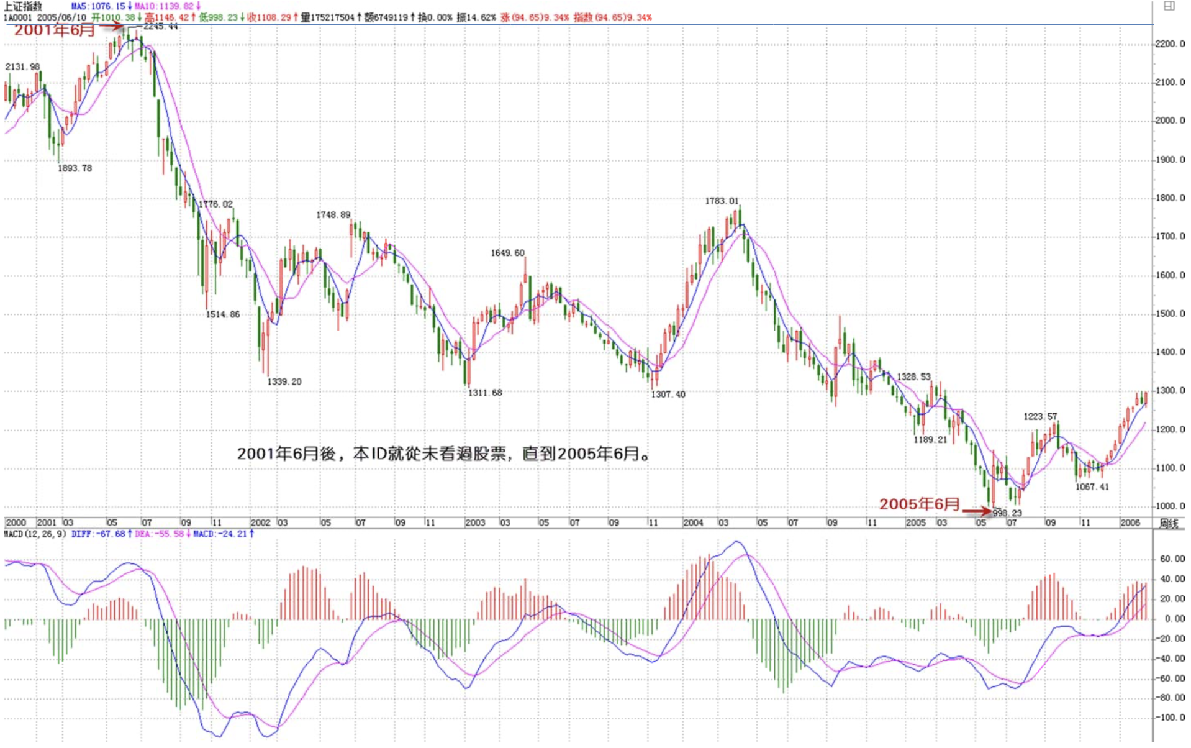Select the 2002 marker on time axis
This screenshot has height=748, width=1191.
pos(260,522)
